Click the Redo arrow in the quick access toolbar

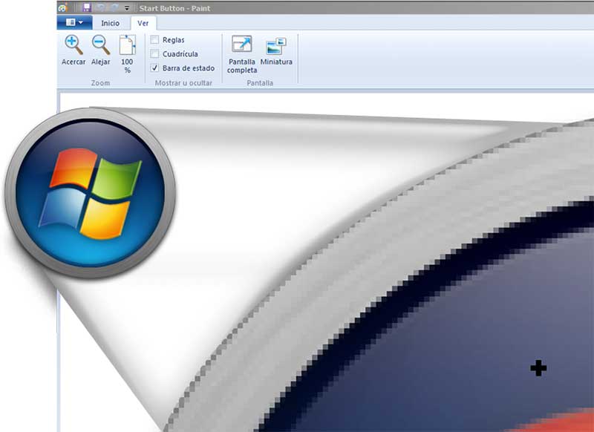(x=115, y=8)
